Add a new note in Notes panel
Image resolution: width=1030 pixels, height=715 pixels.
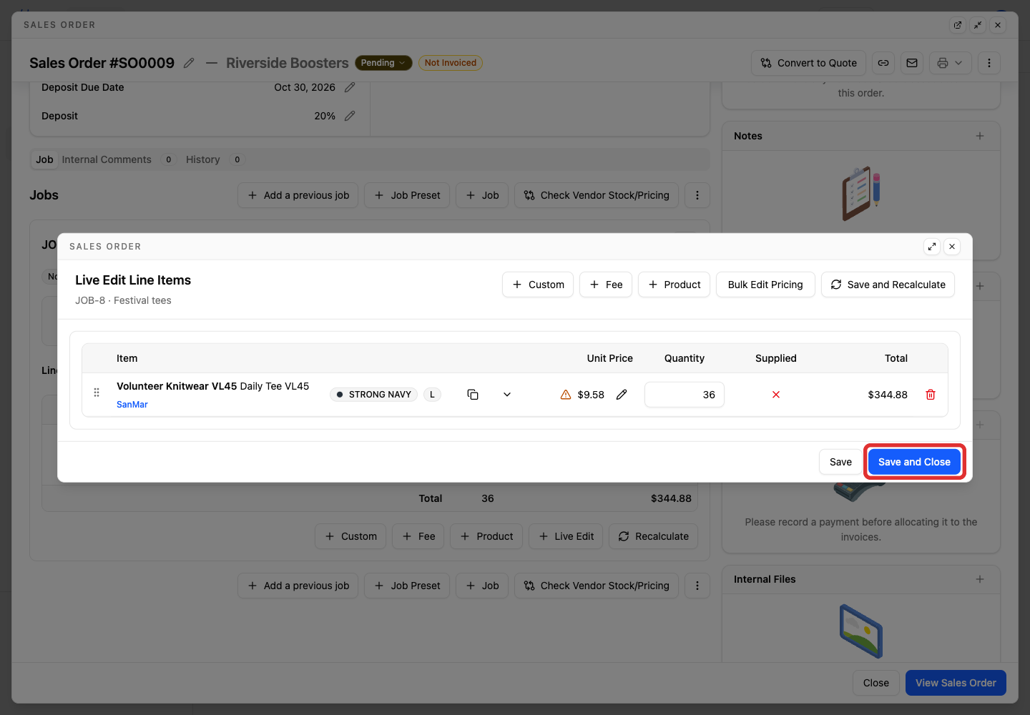[980, 136]
